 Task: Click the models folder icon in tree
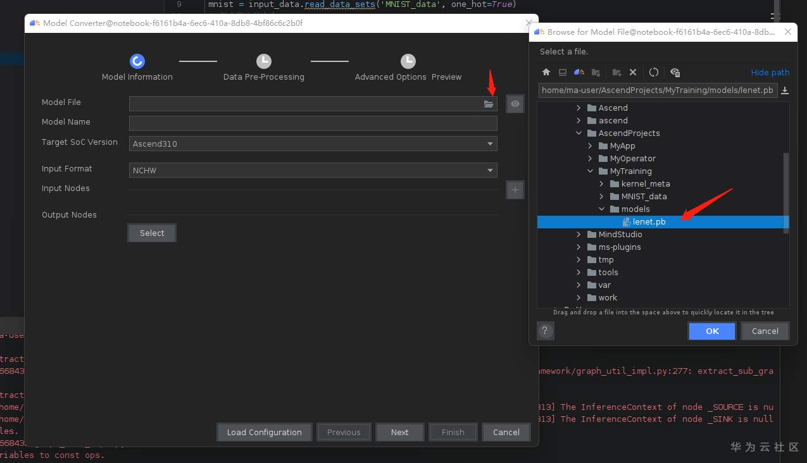click(x=615, y=209)
